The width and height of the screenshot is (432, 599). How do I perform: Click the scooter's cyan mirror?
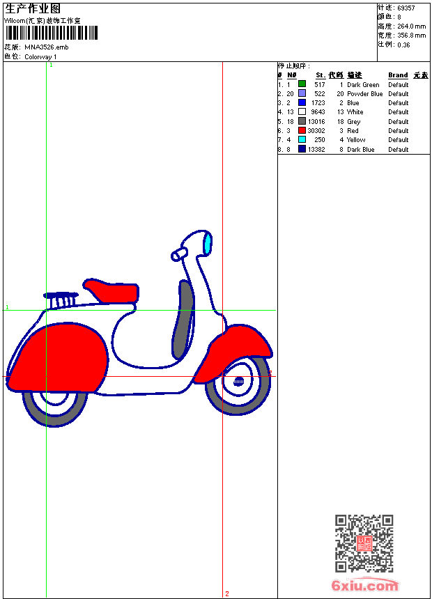click(207, 243)
